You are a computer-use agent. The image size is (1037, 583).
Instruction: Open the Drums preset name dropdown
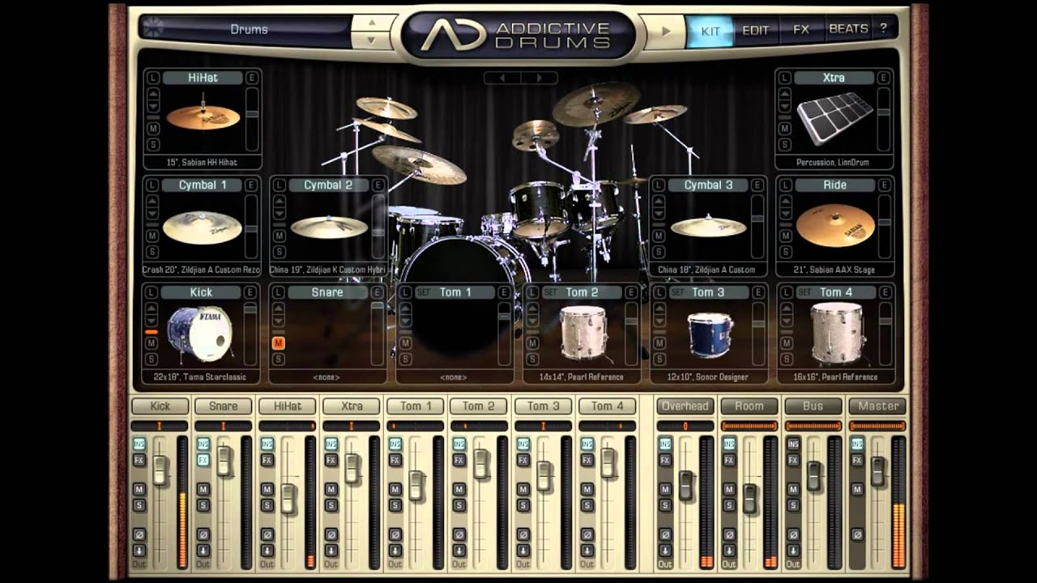pos(250,30)
